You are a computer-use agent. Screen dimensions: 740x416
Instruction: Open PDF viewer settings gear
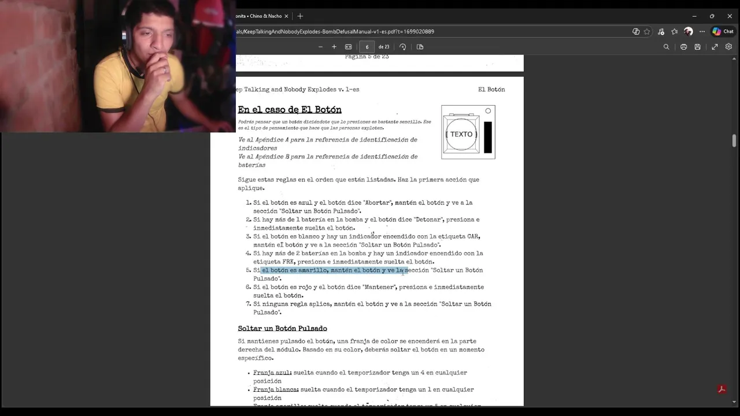coord(728,47)
